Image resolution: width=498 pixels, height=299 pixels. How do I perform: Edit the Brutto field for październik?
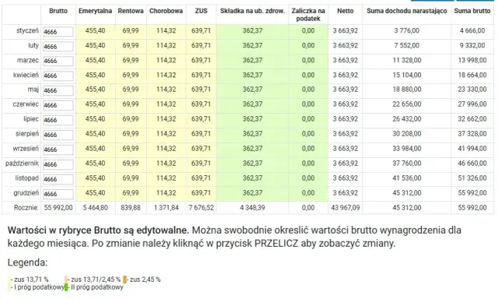(x=58, y=164)
